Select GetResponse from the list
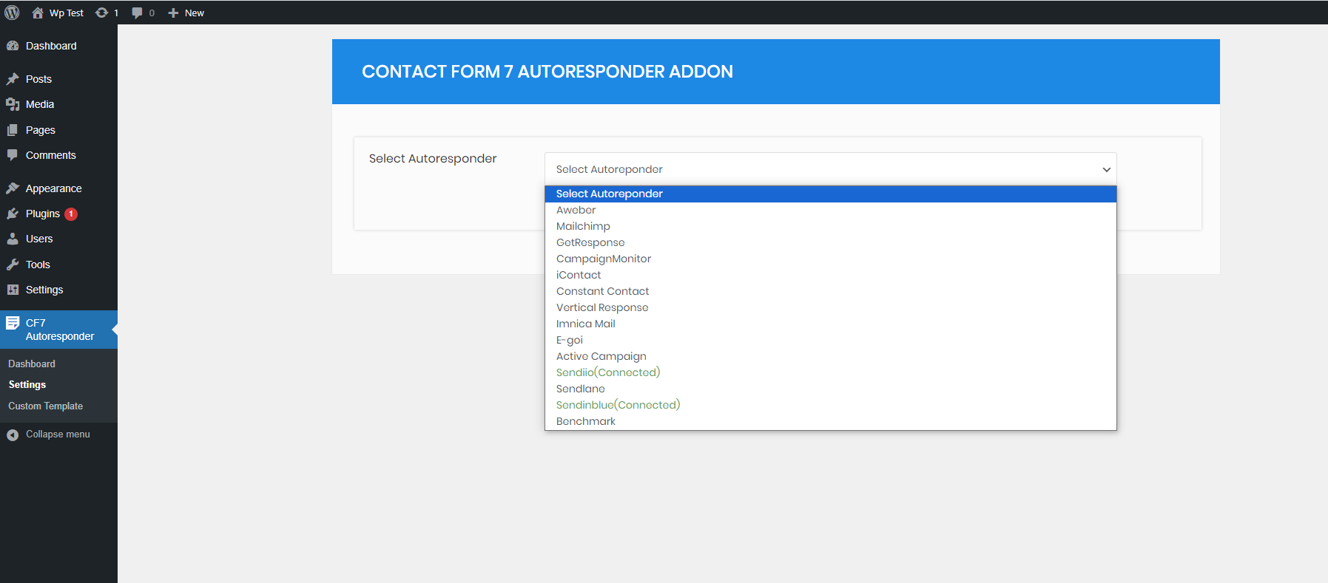The image size is (1328, 583). point(830,242)
